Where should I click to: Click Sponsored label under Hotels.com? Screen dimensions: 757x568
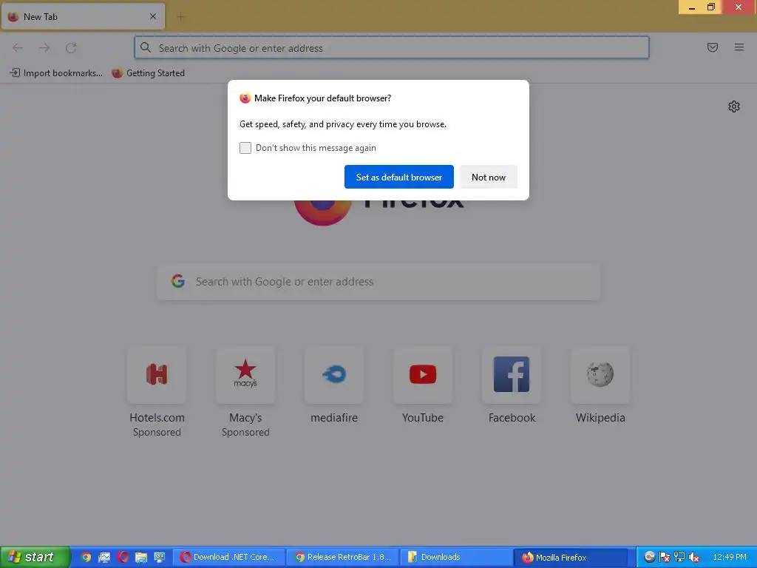click(157, 432)
